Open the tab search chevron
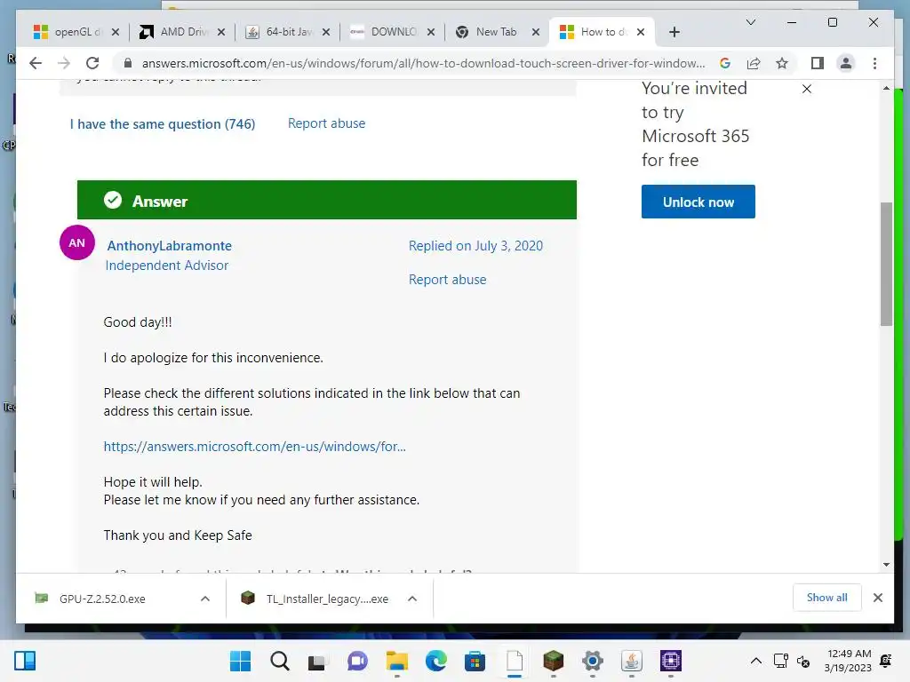The width and height of the screenshot is (910, 682). click(750, 22)
